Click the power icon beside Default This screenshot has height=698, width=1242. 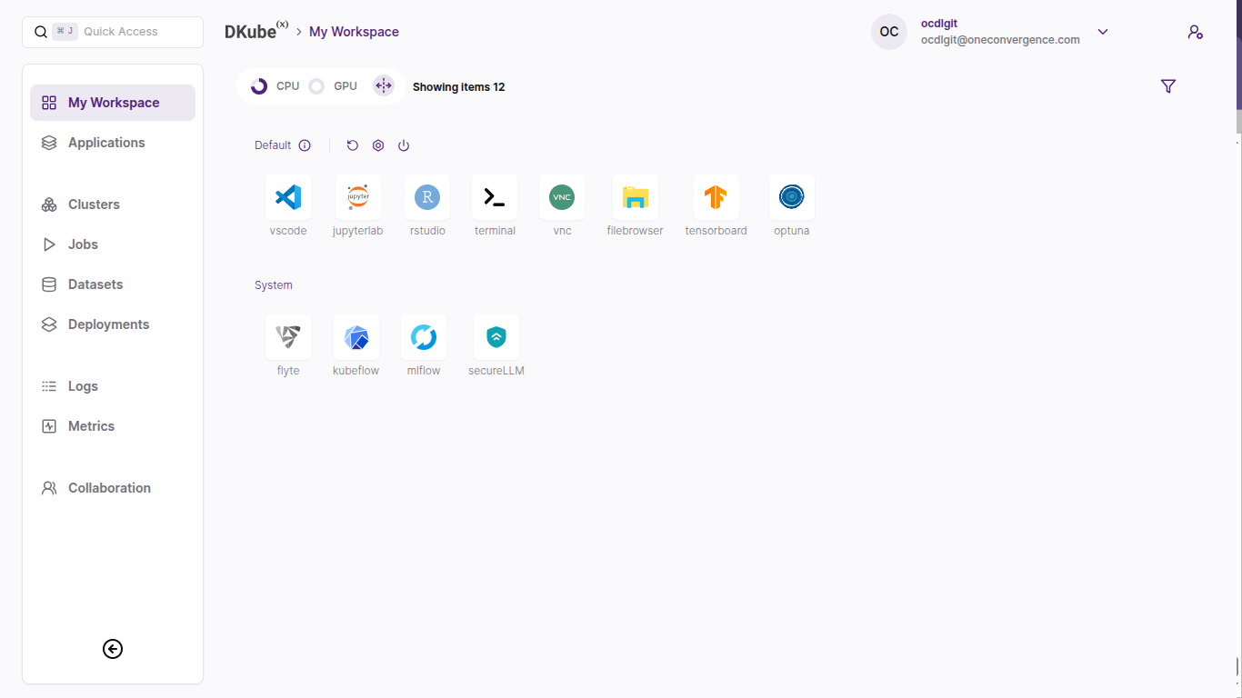[404, 145]
